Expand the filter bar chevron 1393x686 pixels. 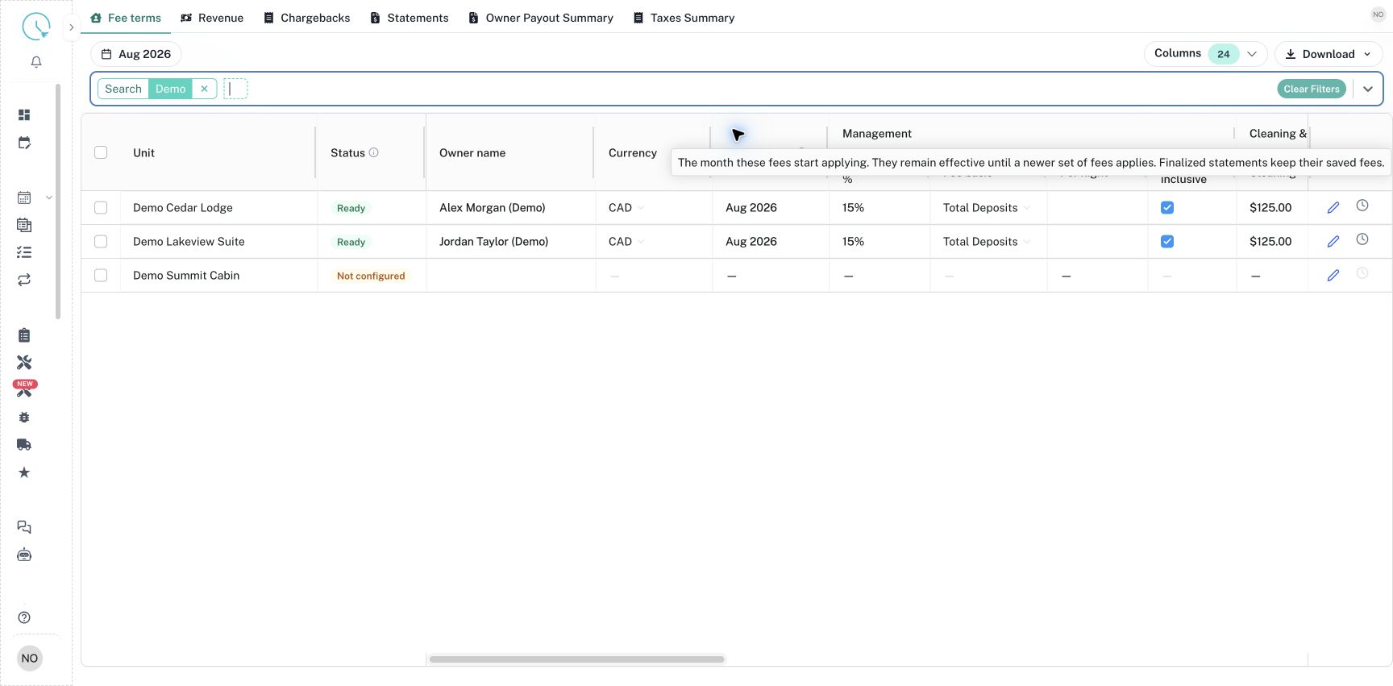(1368, 89)
